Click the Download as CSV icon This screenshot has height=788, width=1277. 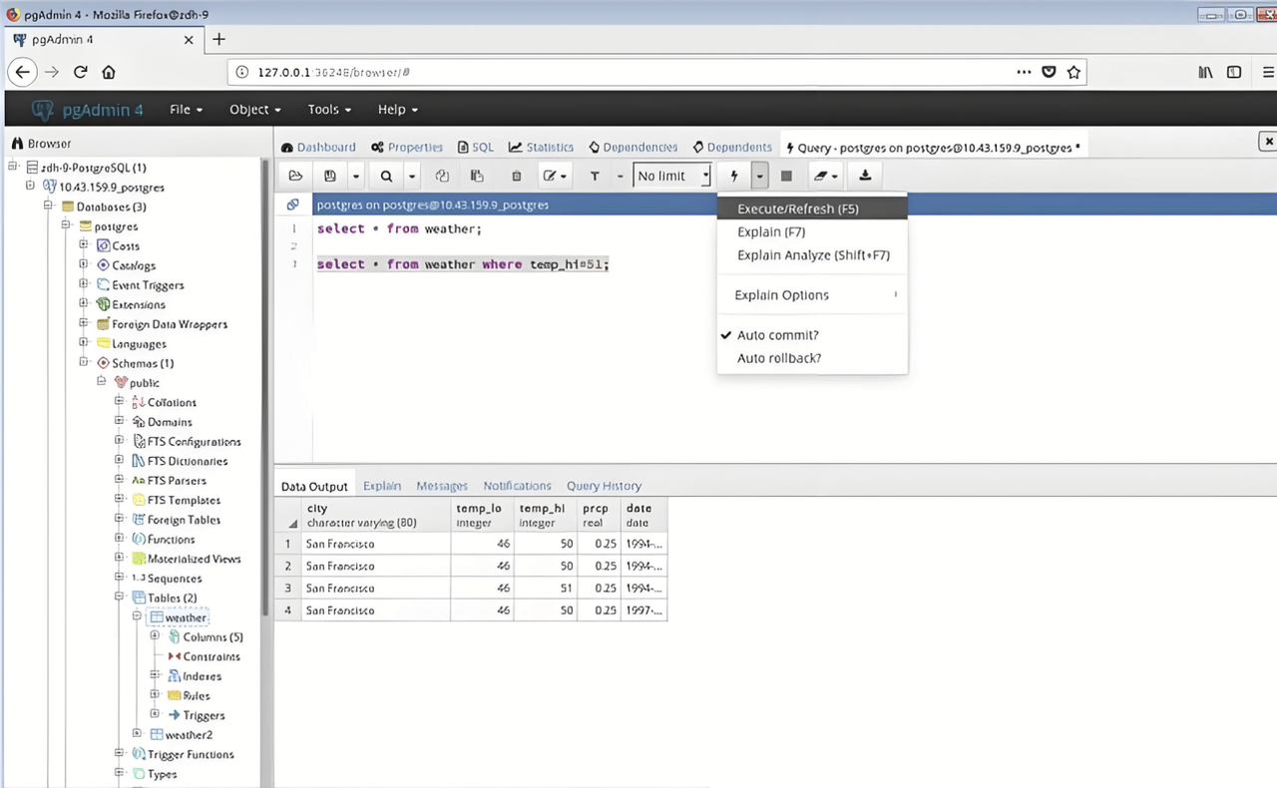coord(865,176)
